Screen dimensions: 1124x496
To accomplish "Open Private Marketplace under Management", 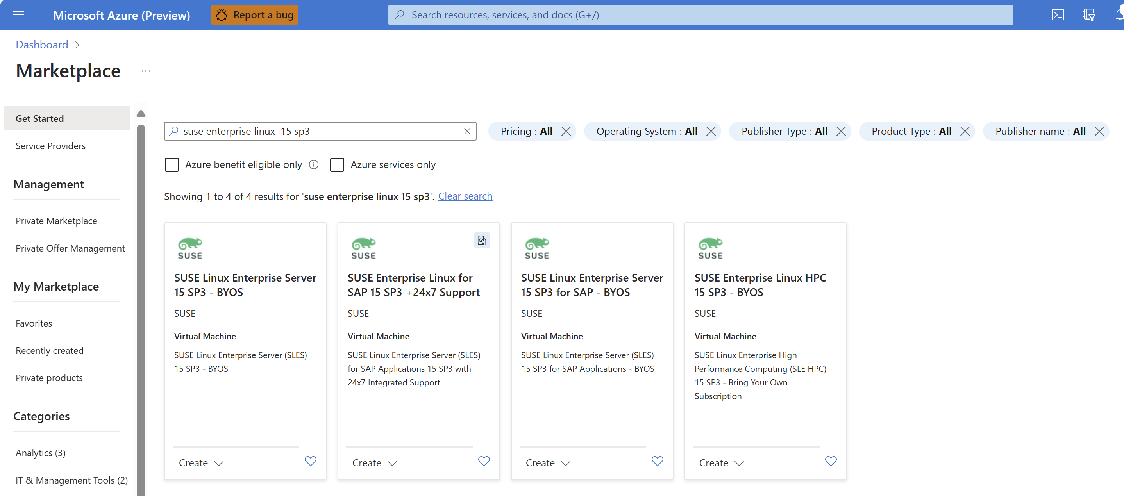I will 56,221.
